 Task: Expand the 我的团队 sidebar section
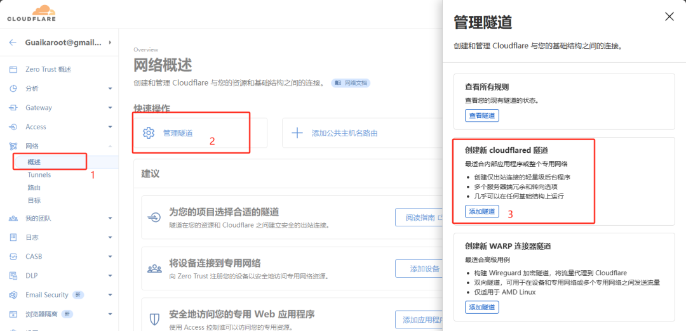[110, 218]
